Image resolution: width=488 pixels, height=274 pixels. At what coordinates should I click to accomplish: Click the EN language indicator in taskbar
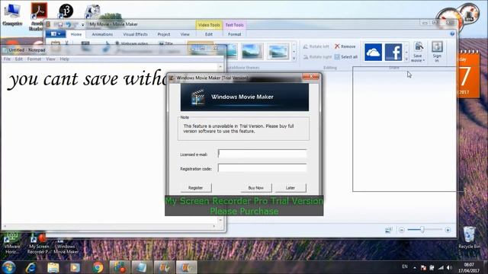coord(405,266)
